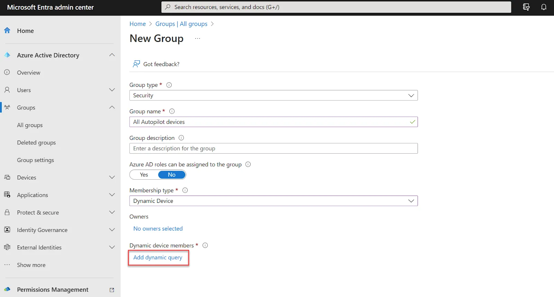The height and width of the screenshot is (297, 554).
Task: Select Home label in the sidebar
Action: 25,30
